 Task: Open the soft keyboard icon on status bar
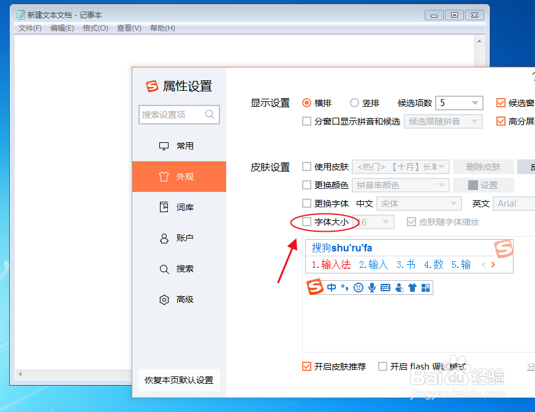coord(385,288)
